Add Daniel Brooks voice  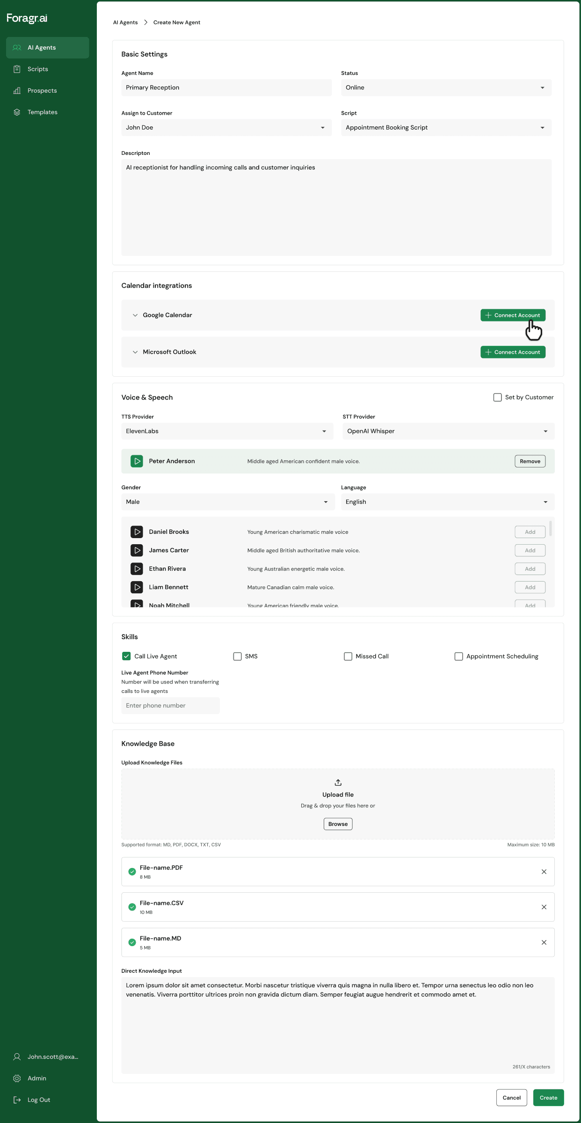pyautogui.click(x=530, y=532)
